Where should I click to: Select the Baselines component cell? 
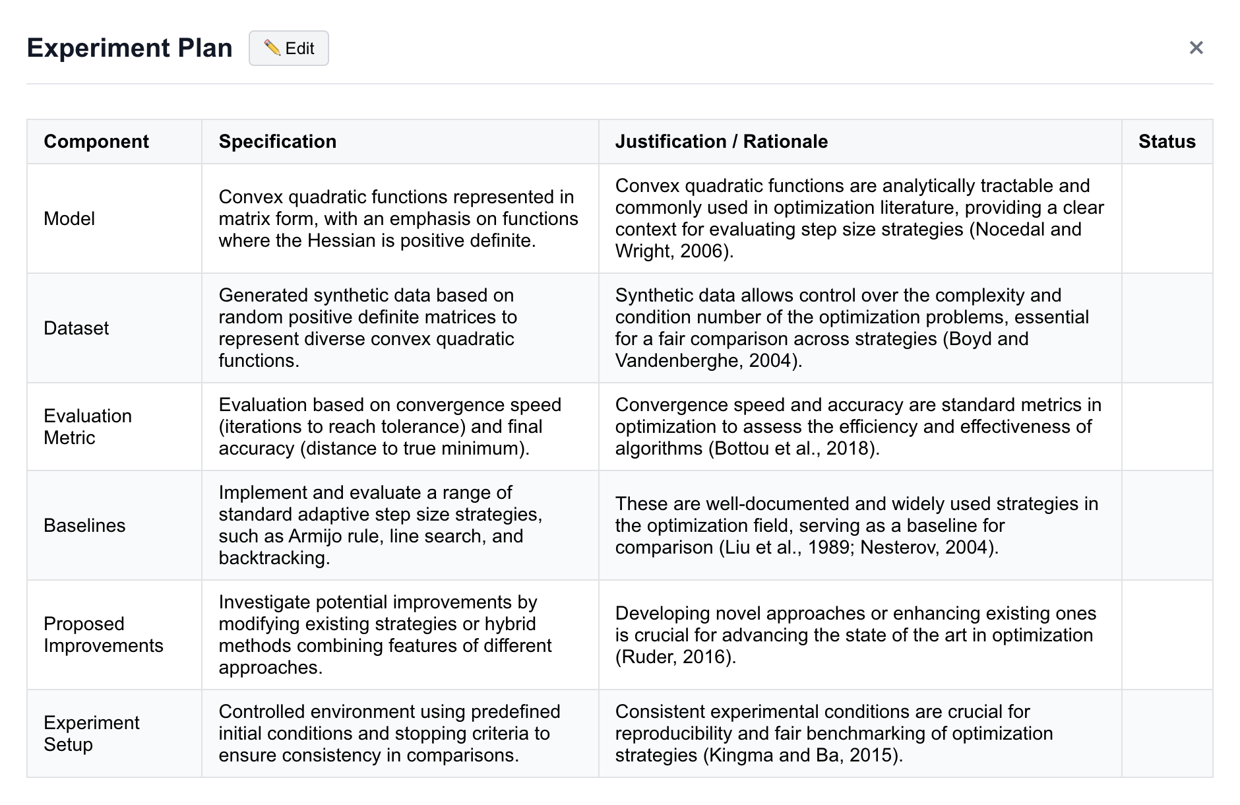(x=84, y=525)
